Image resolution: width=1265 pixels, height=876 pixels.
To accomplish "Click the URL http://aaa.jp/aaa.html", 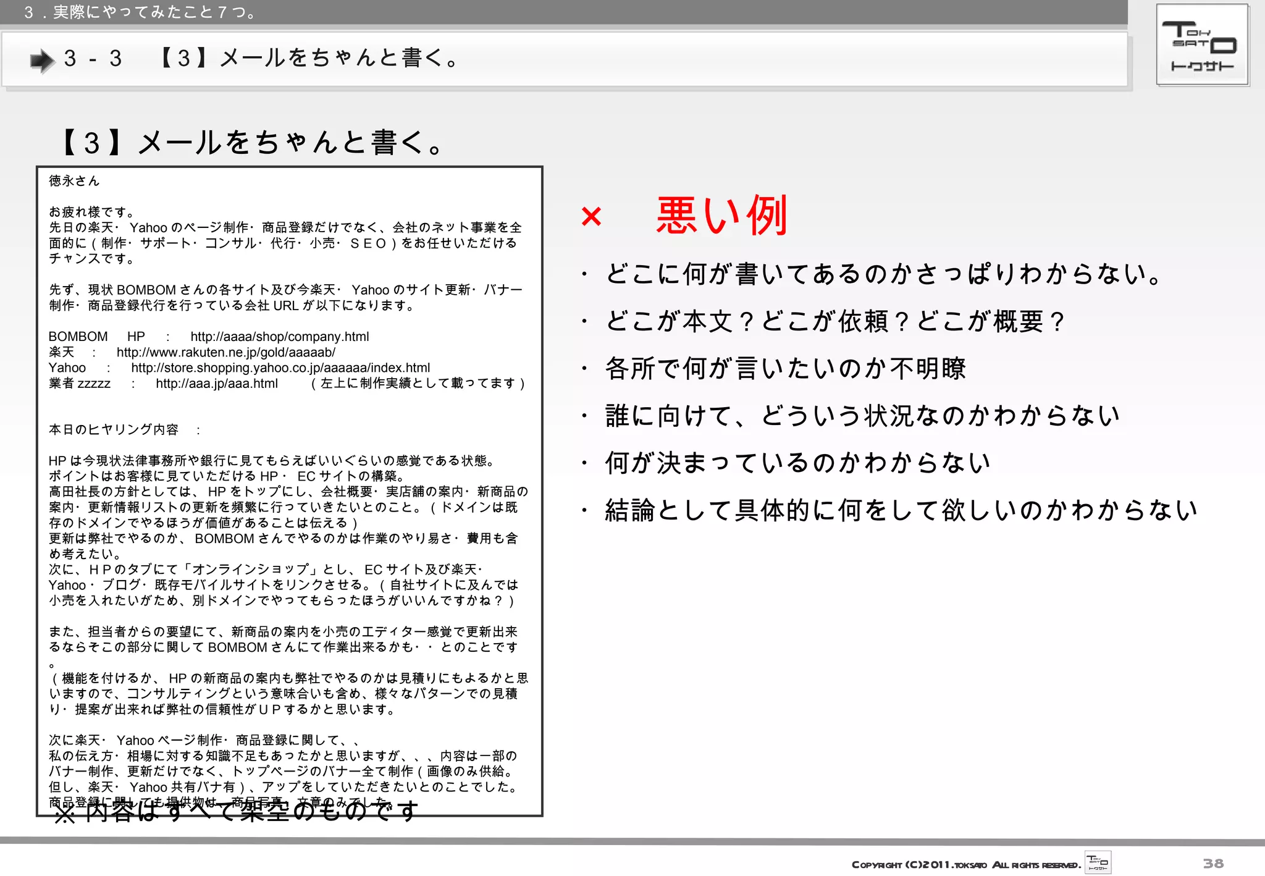I will [217, 384].
